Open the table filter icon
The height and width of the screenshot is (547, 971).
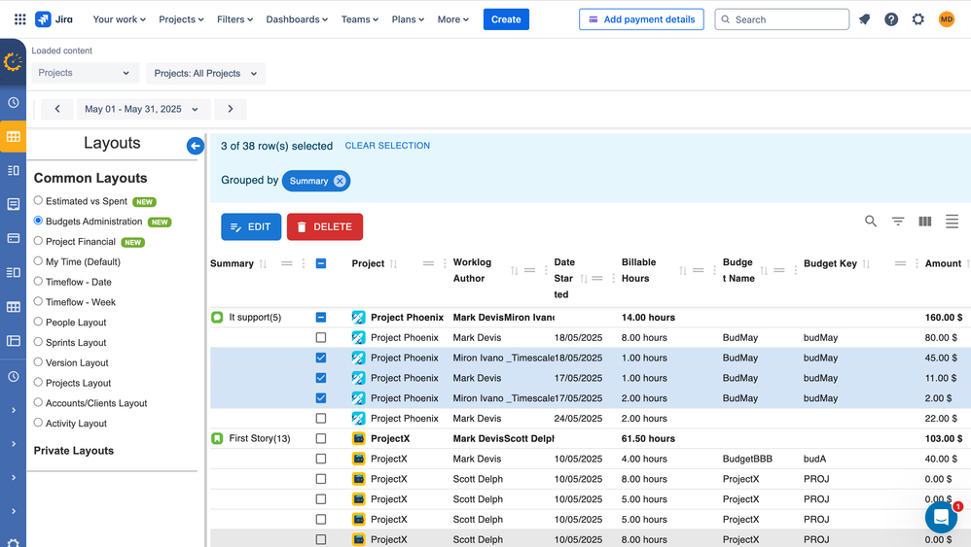pyautogui.click(x=898, y=222)
